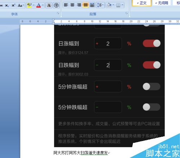Toggle character shading button
Image resolution: width=180 pixels, height=158 pixels.
(x=49, y=5)
